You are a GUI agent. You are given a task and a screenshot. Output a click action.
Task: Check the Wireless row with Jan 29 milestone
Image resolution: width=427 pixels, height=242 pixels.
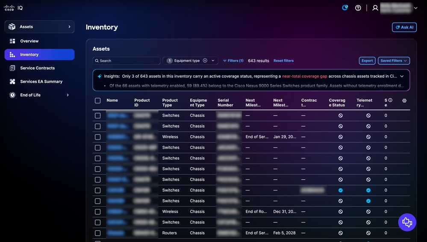pos(98,137)
